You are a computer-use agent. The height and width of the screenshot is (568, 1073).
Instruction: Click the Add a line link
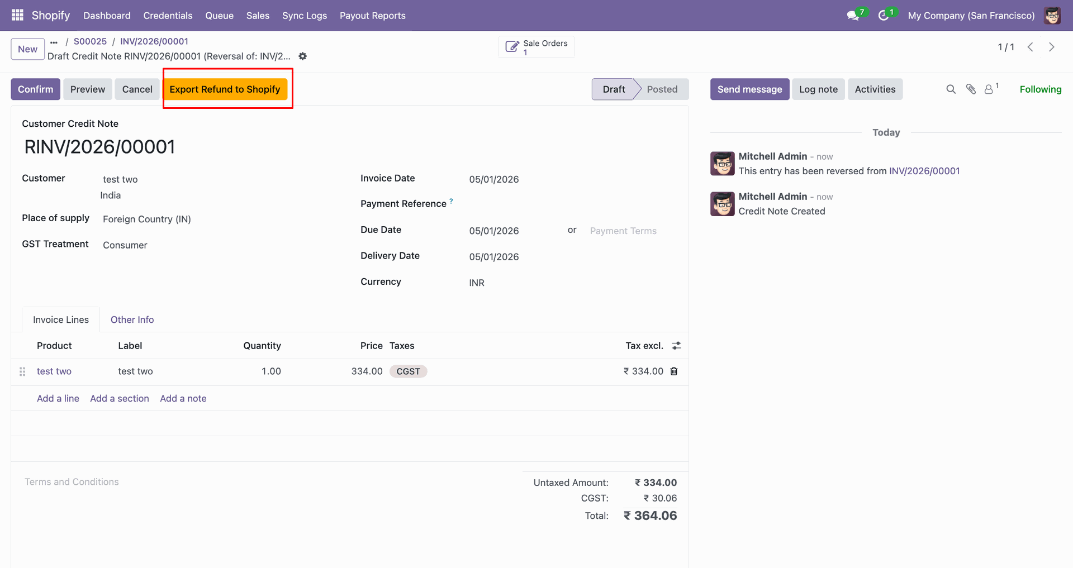(x=58, y=398)
